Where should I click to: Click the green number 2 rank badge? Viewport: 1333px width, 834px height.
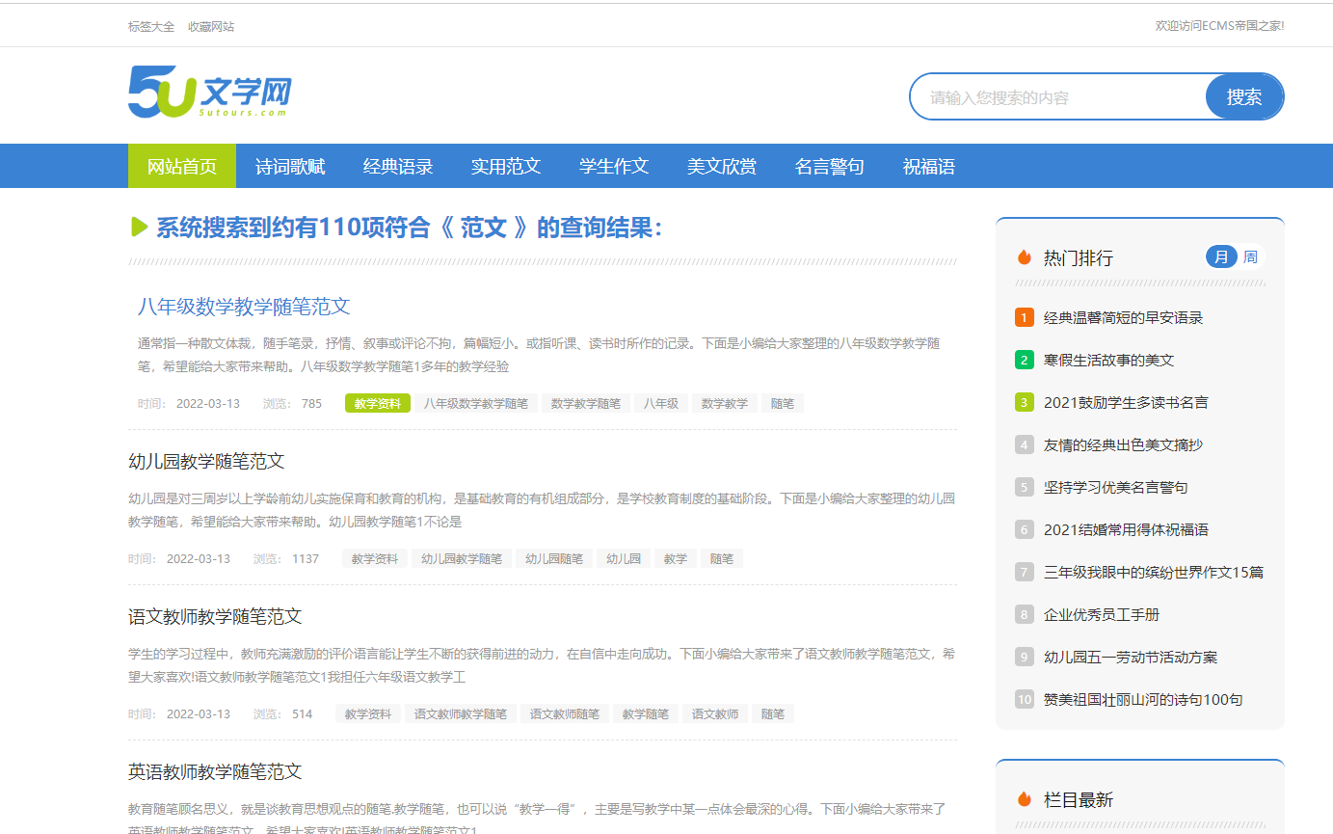(1024, 360)
